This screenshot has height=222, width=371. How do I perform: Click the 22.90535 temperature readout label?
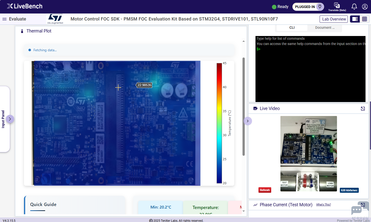pos(144,85)
